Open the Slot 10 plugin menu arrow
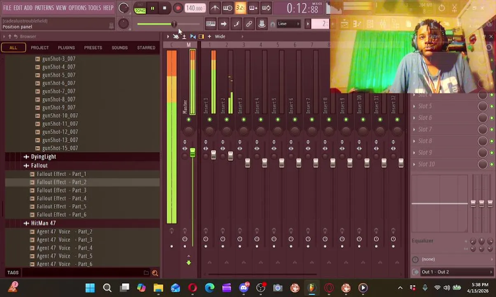Viewport: 496px width, 297px height. pyautogui.click(x=414, y=164)
